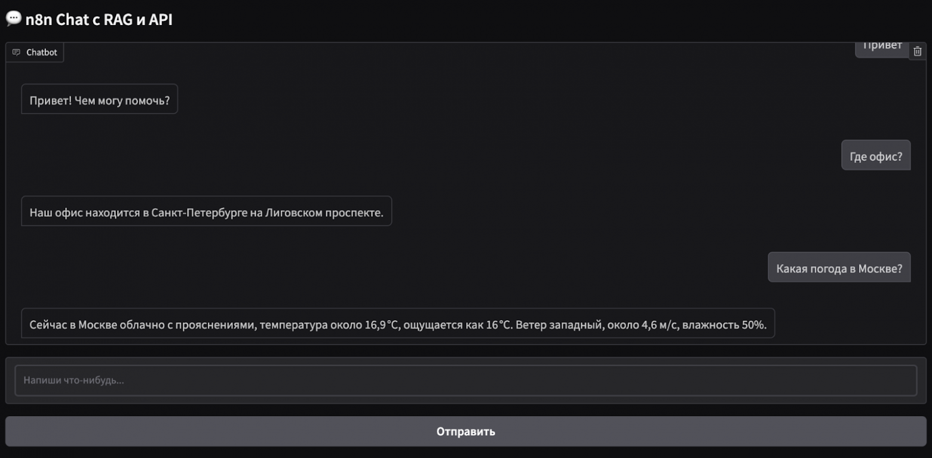The height and width of the screenshot is (458, 932).
Task: Click the speech bubble emoji in the title
Action: click(13, 19)
